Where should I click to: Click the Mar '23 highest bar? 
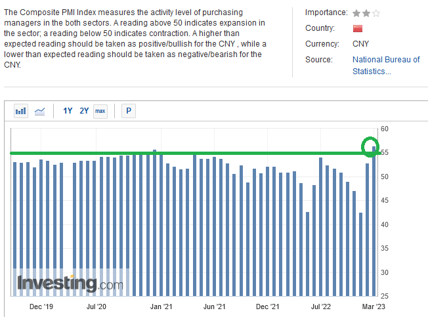click(374, 221)
